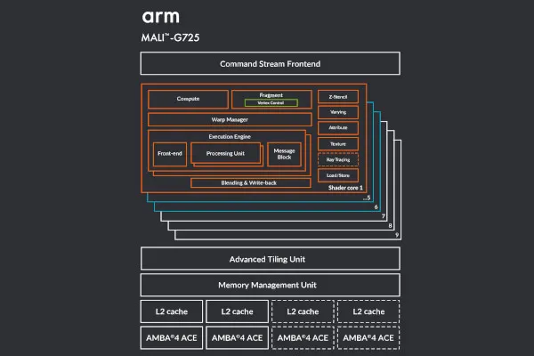Click the Command Stream Frontend block
534x356 pixels.
pos(270,64)
